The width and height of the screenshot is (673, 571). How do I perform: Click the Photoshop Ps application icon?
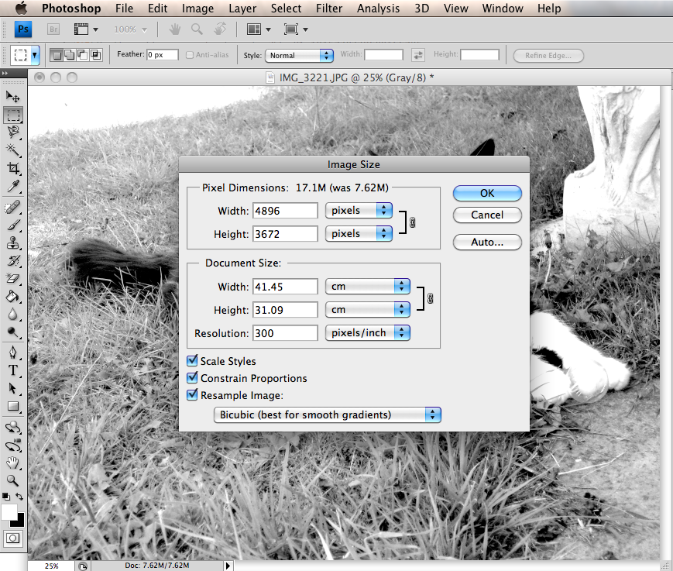coord(23,29)
